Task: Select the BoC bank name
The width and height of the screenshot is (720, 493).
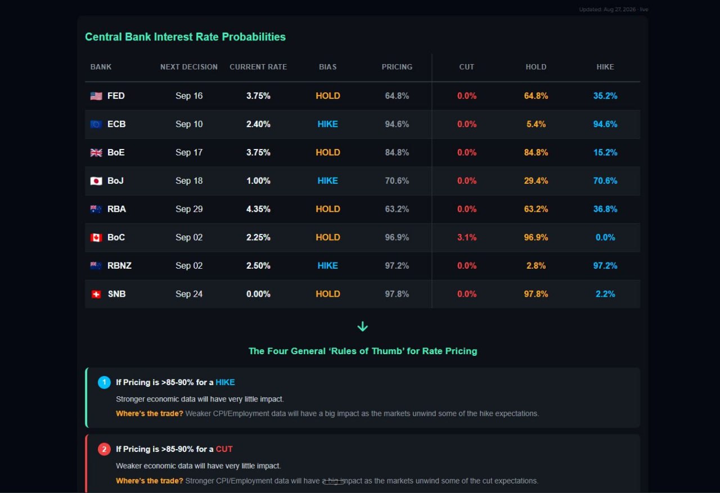Action: click(116, 237)
